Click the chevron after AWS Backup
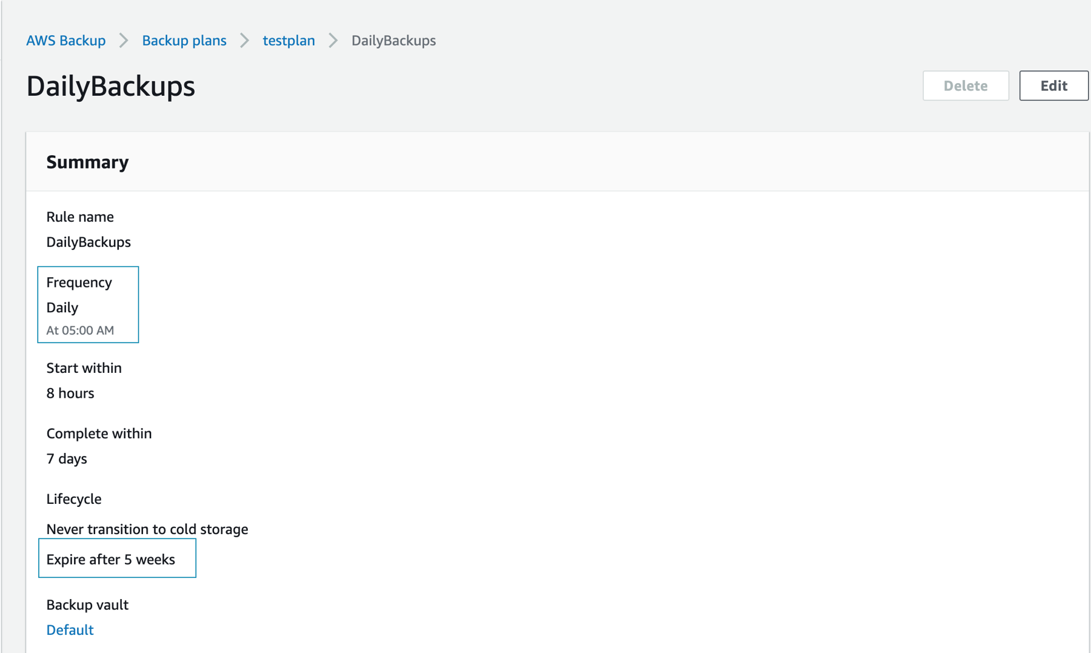The height and width of the screenshot is (653, 1091). coord(124,40)
